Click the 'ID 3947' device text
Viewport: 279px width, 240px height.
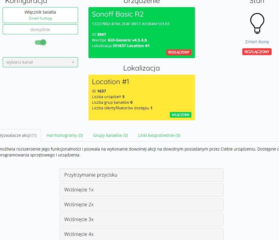coord(99,35)
